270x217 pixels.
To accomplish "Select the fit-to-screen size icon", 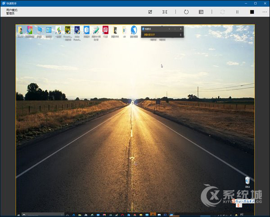I will tap(165, 12).
